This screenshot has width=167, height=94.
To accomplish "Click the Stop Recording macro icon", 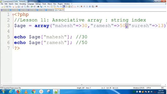I will 84,7.
